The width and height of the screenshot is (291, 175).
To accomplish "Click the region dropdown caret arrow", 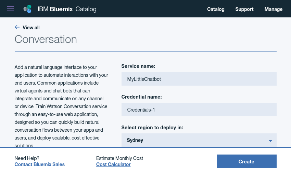I will coord(270,141).
